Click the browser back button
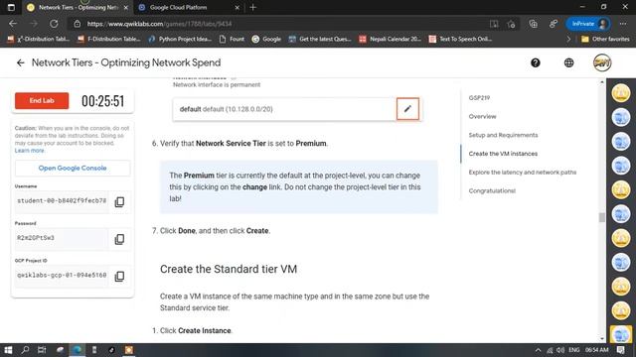Screen dimensions: 636x357 coord(13,24)
